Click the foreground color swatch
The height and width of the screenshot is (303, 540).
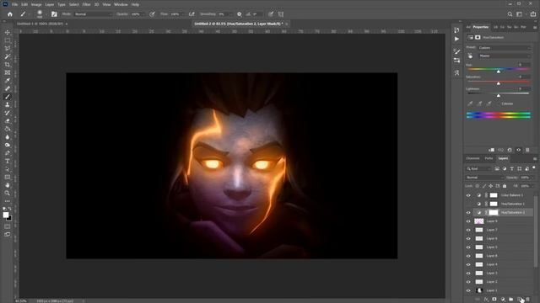[6, 215]
